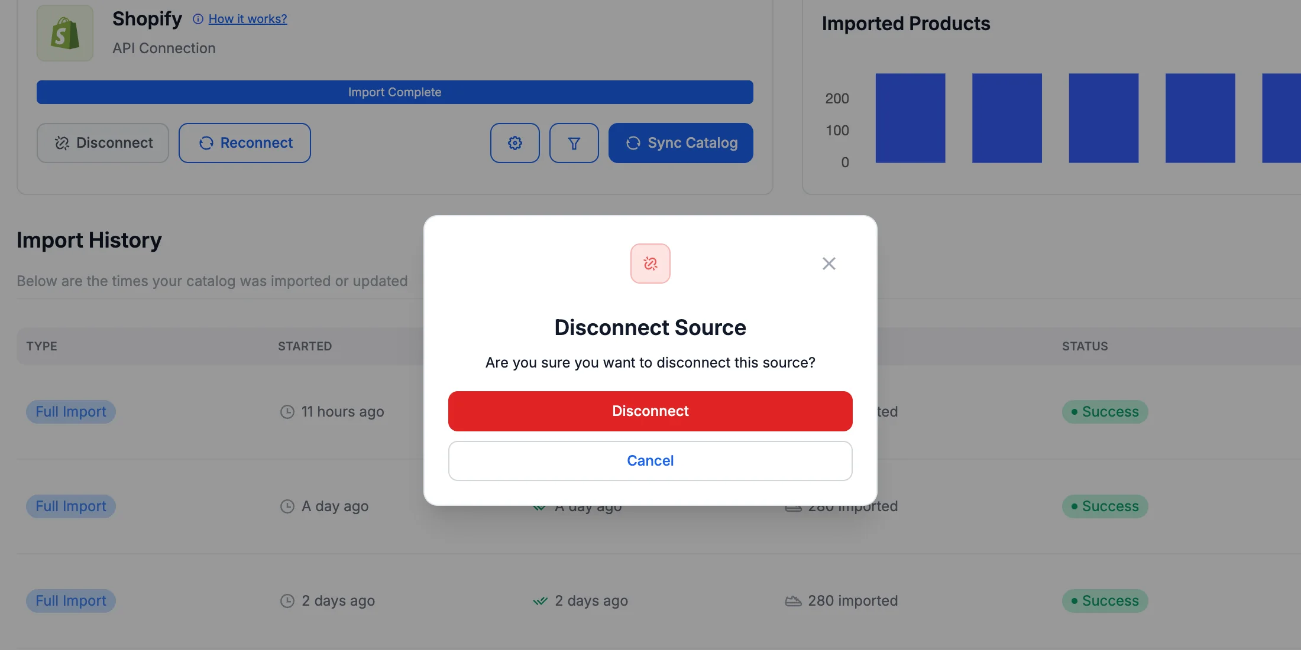Click Success badge in 2 days ago row
Image resolution: width=1301 pixels, height=650 pixels.
1105,601
